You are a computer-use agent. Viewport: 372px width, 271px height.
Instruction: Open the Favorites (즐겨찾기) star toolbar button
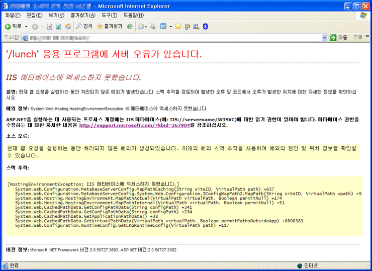pyautogui.click(x=110, y=26)
